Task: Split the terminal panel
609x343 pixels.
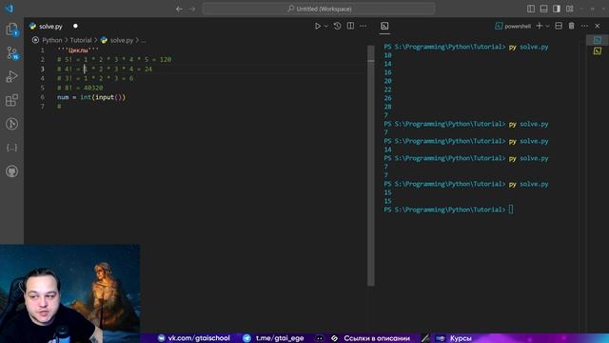Action: pos(559,26)
